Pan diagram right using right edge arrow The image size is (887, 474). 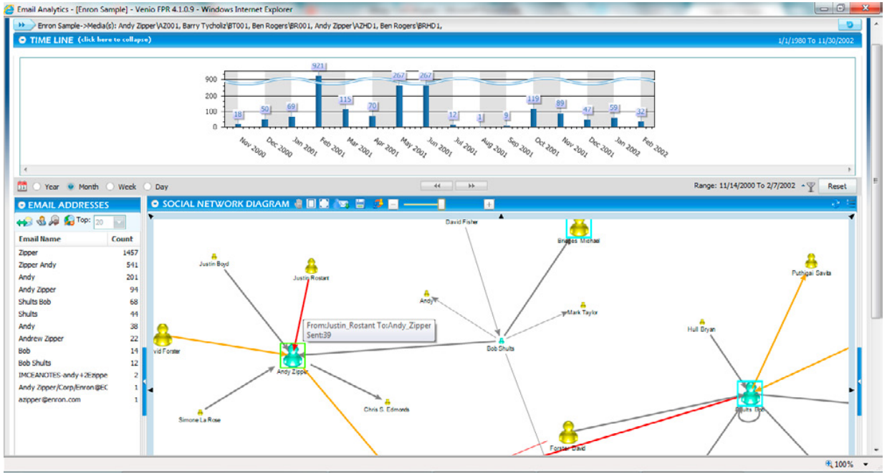pyautogui.click(x=852, y=389)
